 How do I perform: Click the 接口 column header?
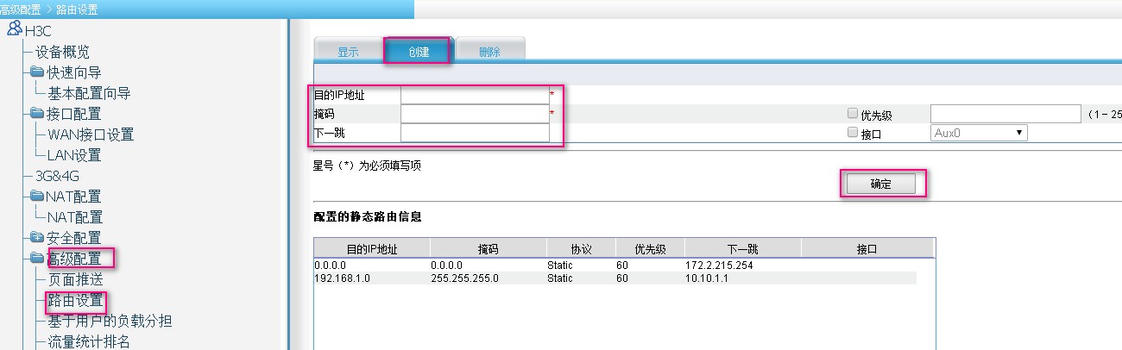867,248
